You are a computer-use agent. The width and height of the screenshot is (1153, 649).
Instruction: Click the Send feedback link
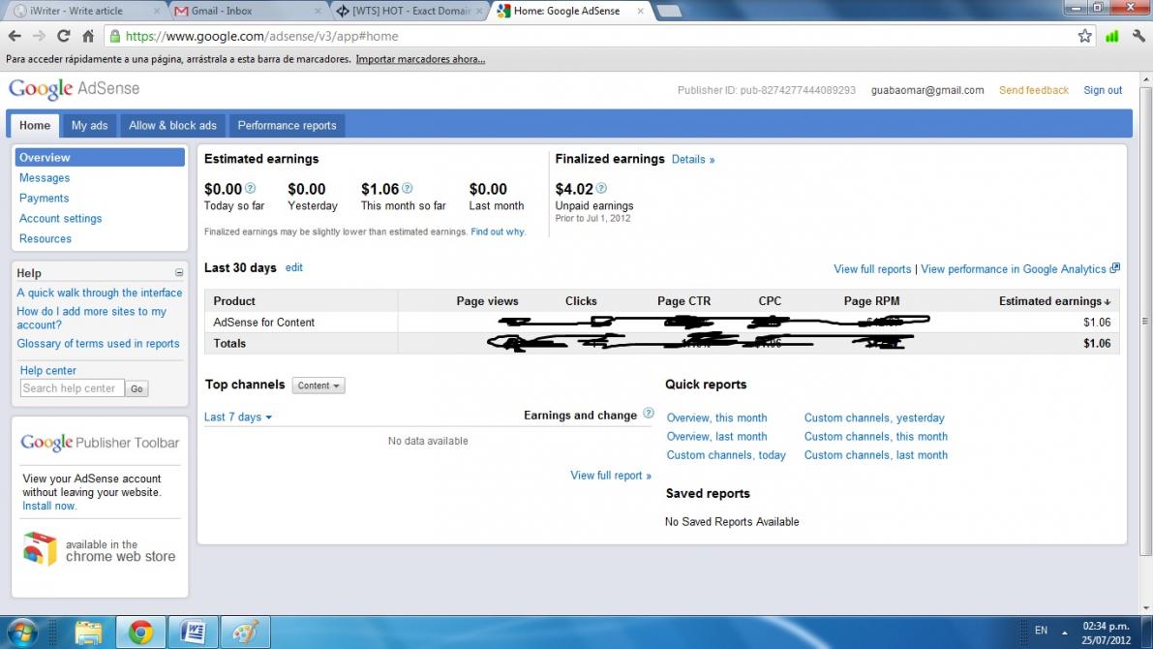click(x=1033, y=90)
